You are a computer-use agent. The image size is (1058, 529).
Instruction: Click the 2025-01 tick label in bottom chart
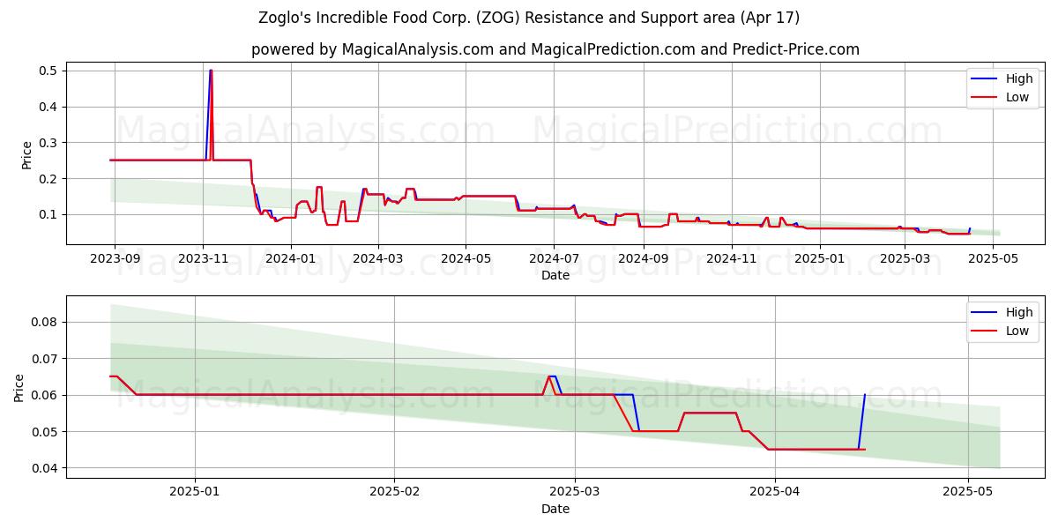point(195,492)
